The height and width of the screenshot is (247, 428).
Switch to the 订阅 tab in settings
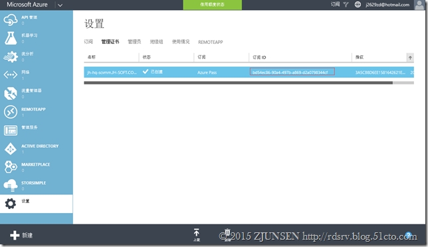[x=88, y=42]
